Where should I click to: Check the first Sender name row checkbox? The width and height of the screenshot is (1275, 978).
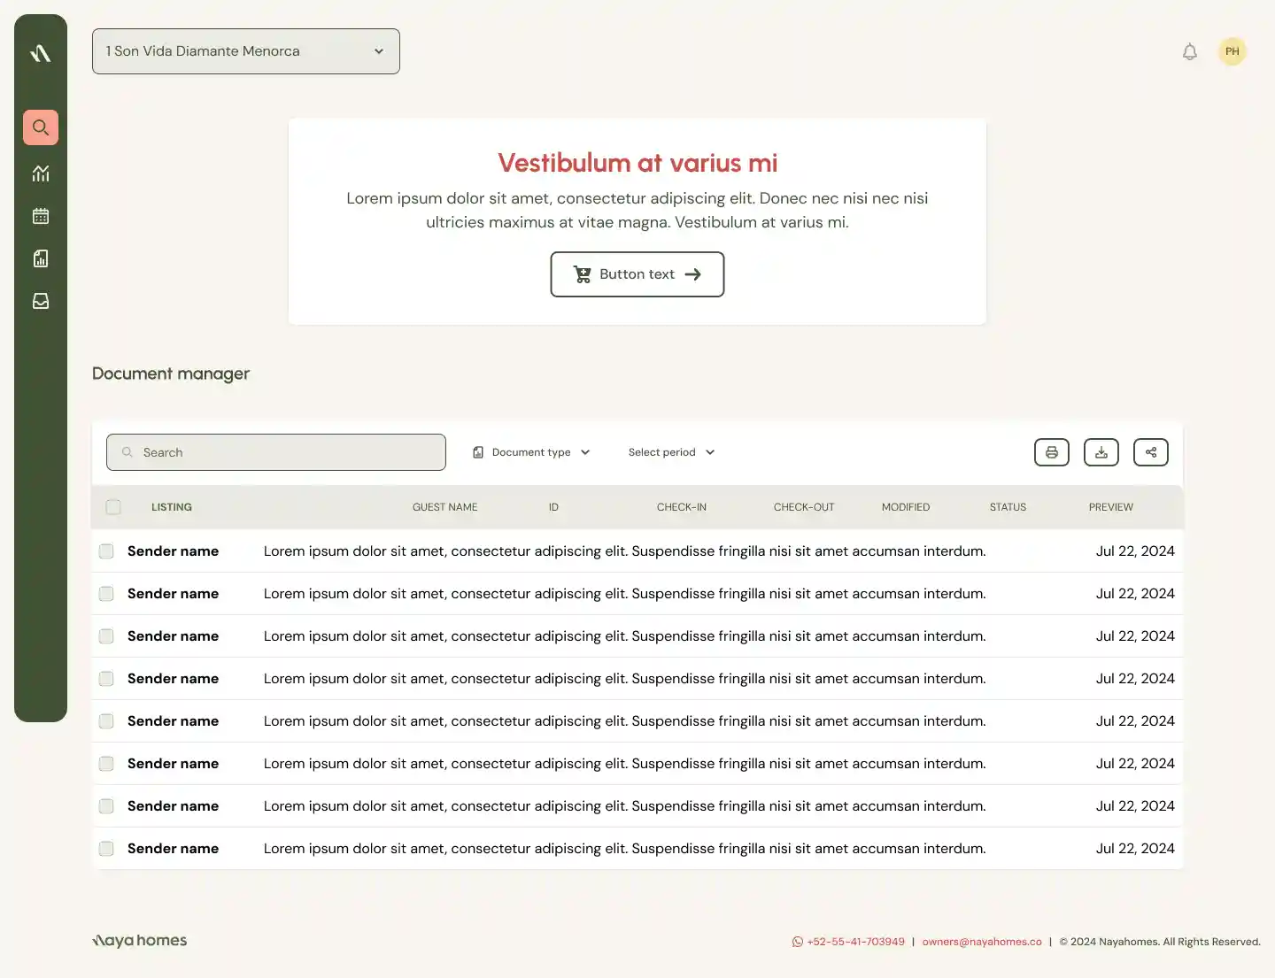point(106,551)
